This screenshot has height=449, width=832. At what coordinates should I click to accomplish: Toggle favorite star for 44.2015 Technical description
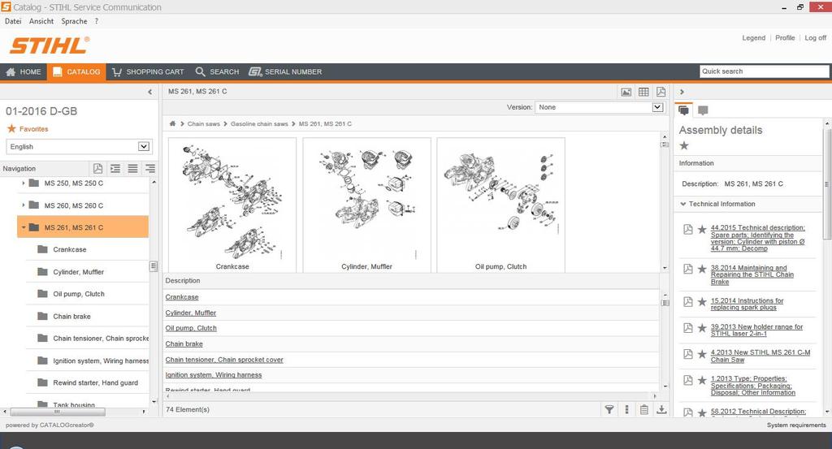tap(702, 230)
